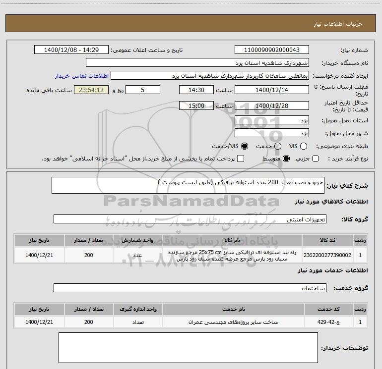Click the اطلاعات خدمات مورد نیاز heading
Screen dimensions: 382x369
(333, 270)
